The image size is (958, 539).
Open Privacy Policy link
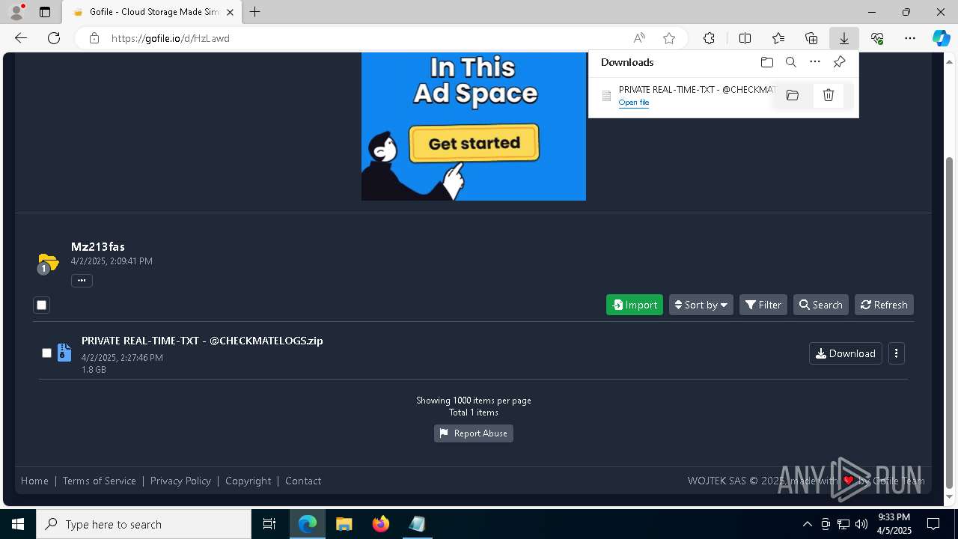(180, 481)
